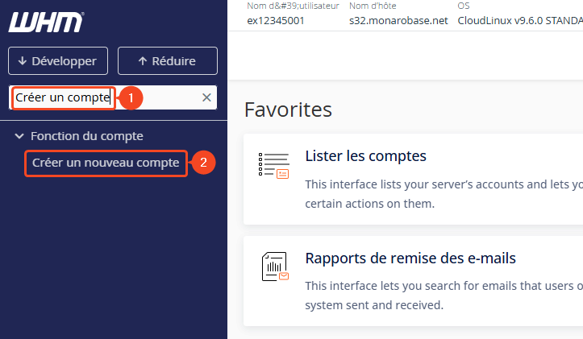Select the Fonction du compte category label
583x339 pixels.
tap(86, 136)
